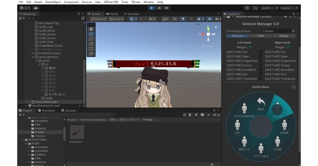Select the Transform tool

tap(91, 54)
